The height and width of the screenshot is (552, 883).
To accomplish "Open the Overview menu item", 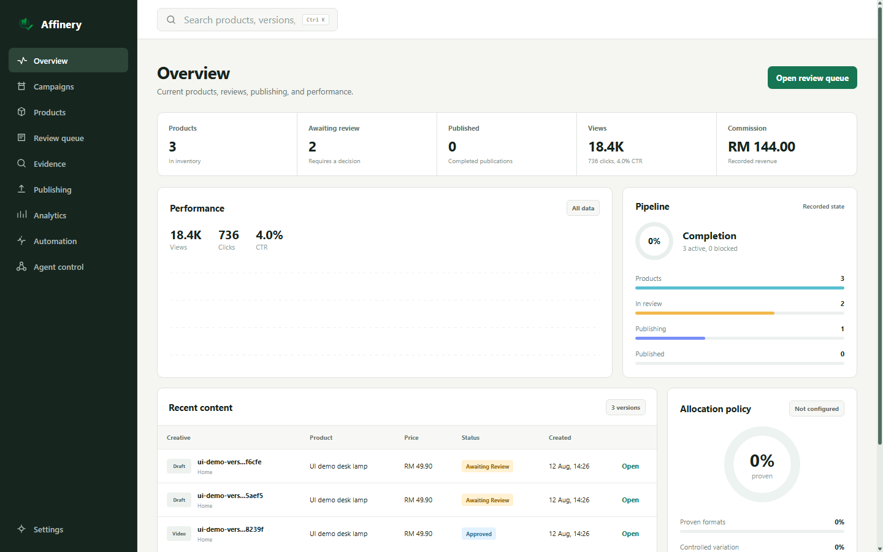I will [68, 60].
